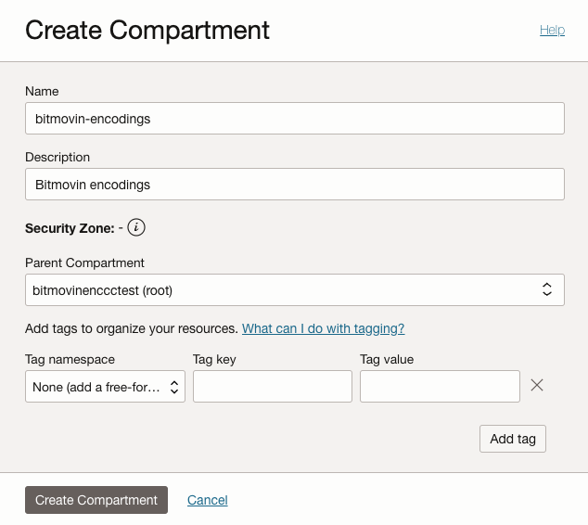Click the Description field label
This screenshot has width=588, height=525.
tap(58, 157)
